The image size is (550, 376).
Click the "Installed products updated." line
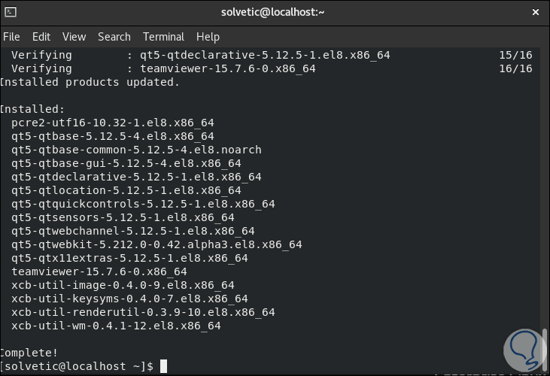click(90, 82)
